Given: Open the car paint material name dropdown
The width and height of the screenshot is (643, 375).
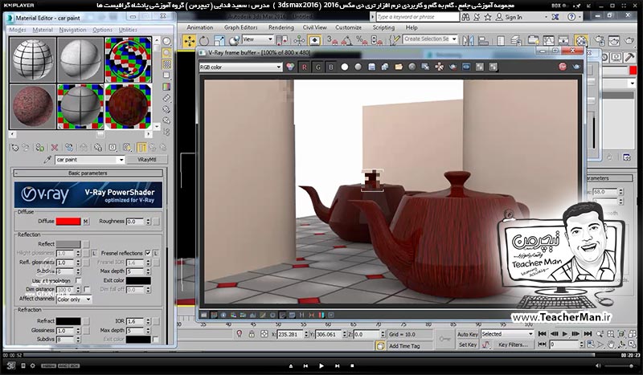Looking at the screenshot, I should [x=121, y=160].
